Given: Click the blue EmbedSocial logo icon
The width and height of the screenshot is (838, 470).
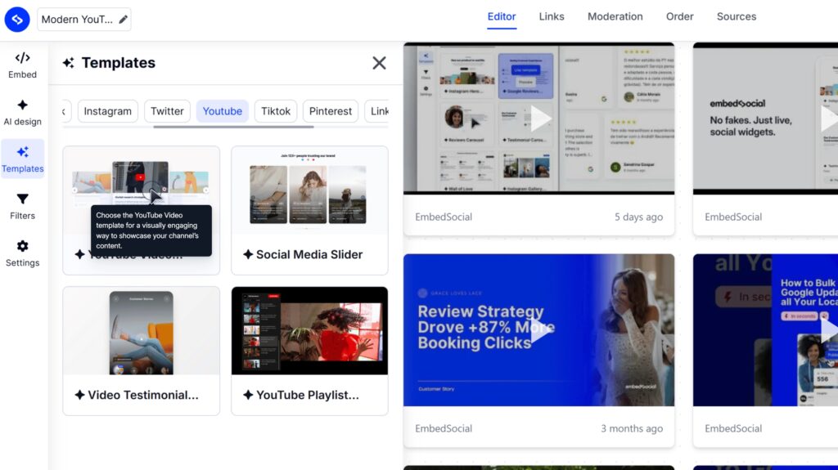Looking at the screenshot, I should pyautogui.click(x=17, y=20).
